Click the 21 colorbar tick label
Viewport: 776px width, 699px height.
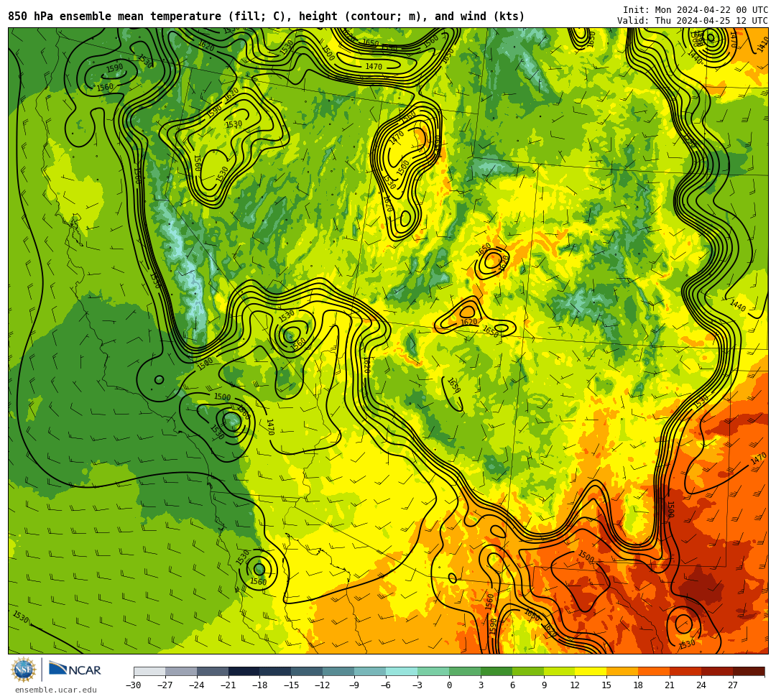670,685
